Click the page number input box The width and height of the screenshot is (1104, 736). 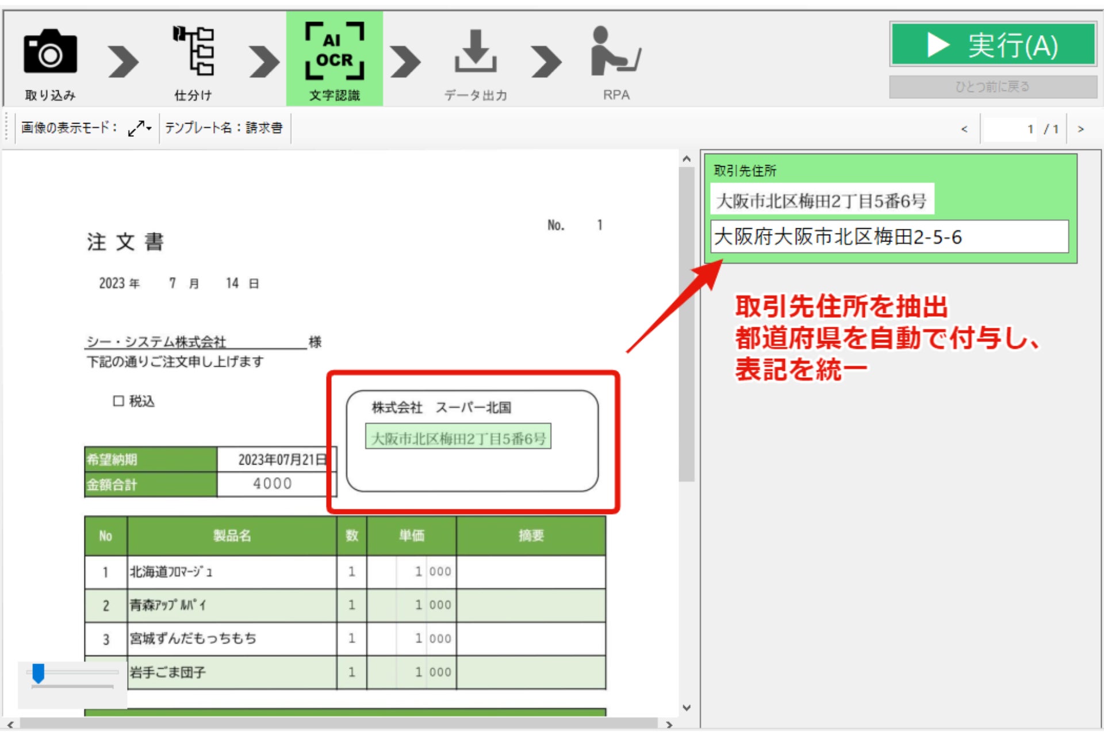pos(1009,129)
